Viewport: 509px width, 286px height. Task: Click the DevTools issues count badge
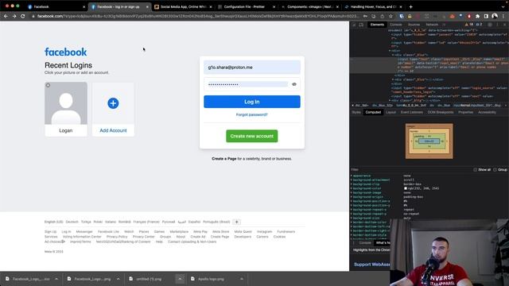click(479, 25)
